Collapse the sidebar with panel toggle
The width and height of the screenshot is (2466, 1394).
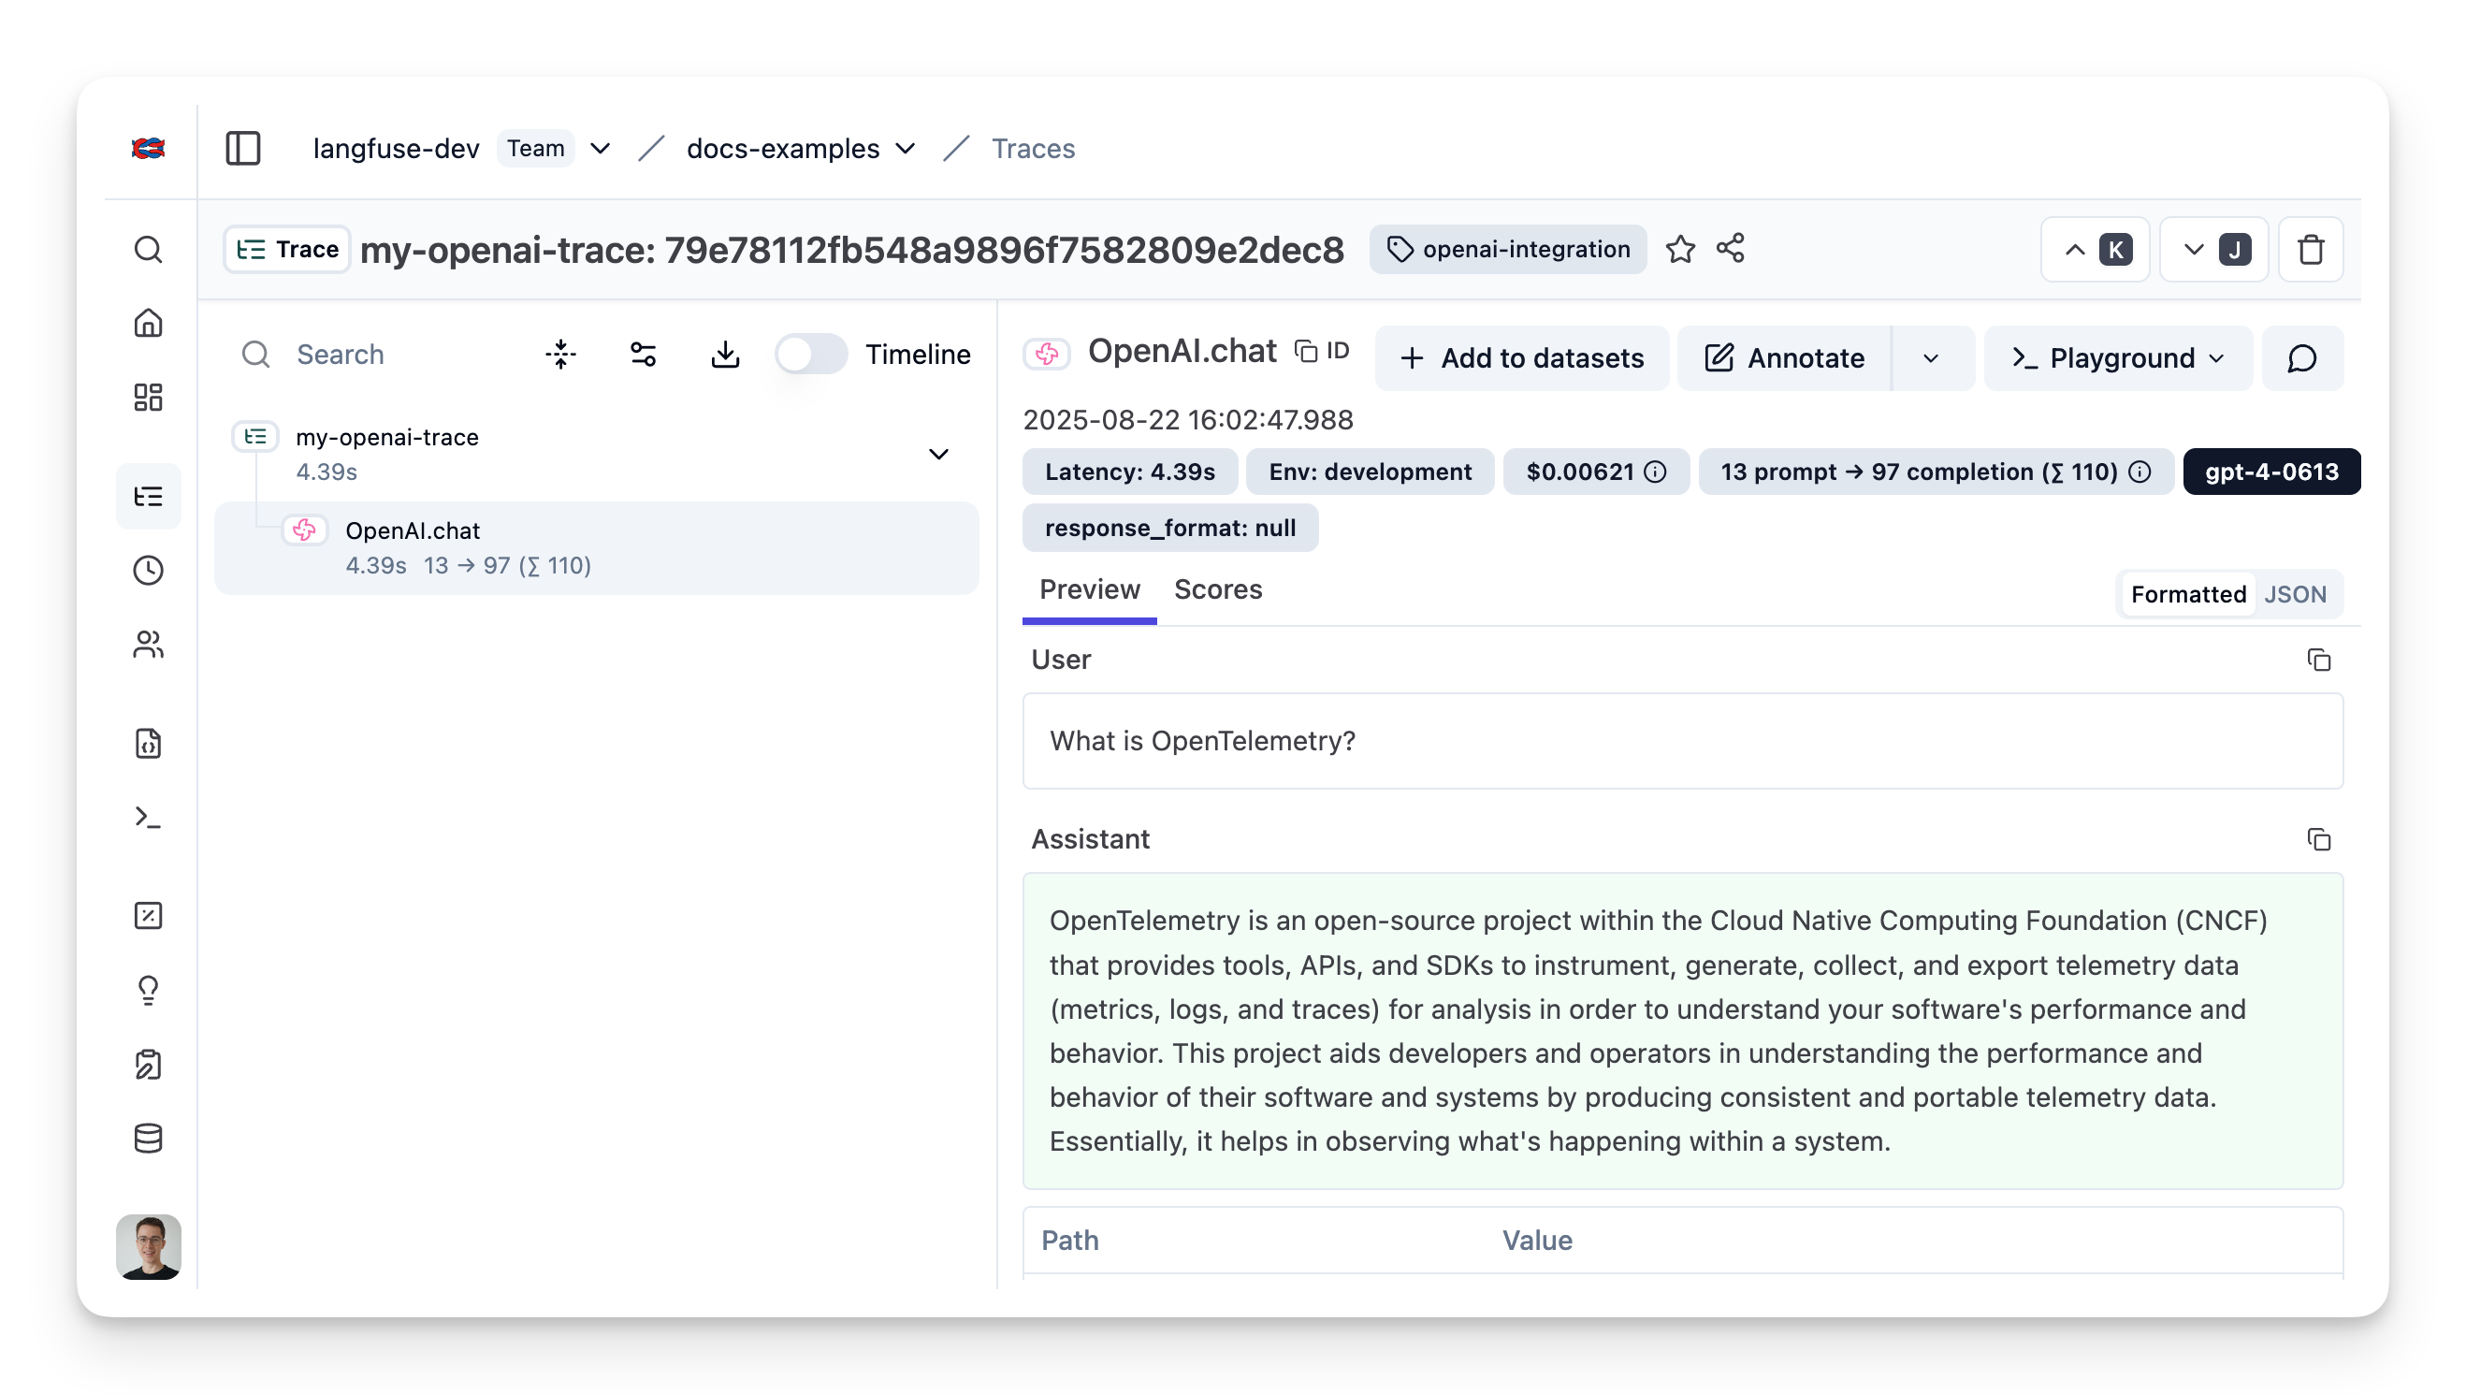242,149
